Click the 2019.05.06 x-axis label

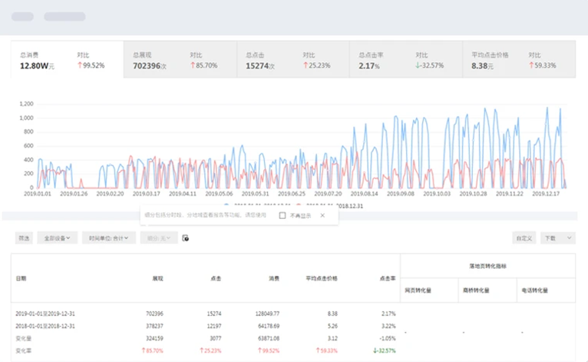click(219, 194)
